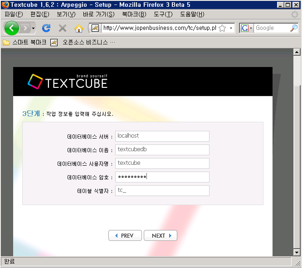Open the 편집(E) menu
Screen dimensions: 302x268
(39, 14)
